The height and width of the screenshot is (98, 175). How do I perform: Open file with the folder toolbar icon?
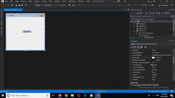(x=16, y=5)
